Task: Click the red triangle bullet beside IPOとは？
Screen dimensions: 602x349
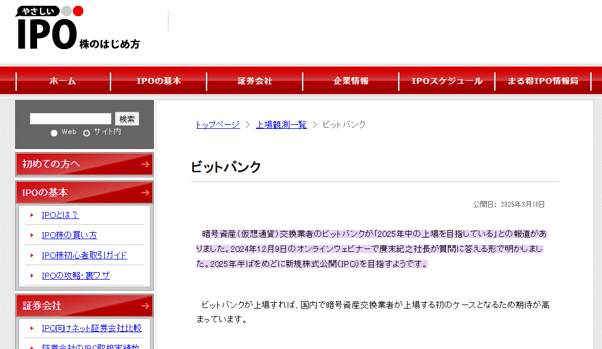Action: coord(32,214)
